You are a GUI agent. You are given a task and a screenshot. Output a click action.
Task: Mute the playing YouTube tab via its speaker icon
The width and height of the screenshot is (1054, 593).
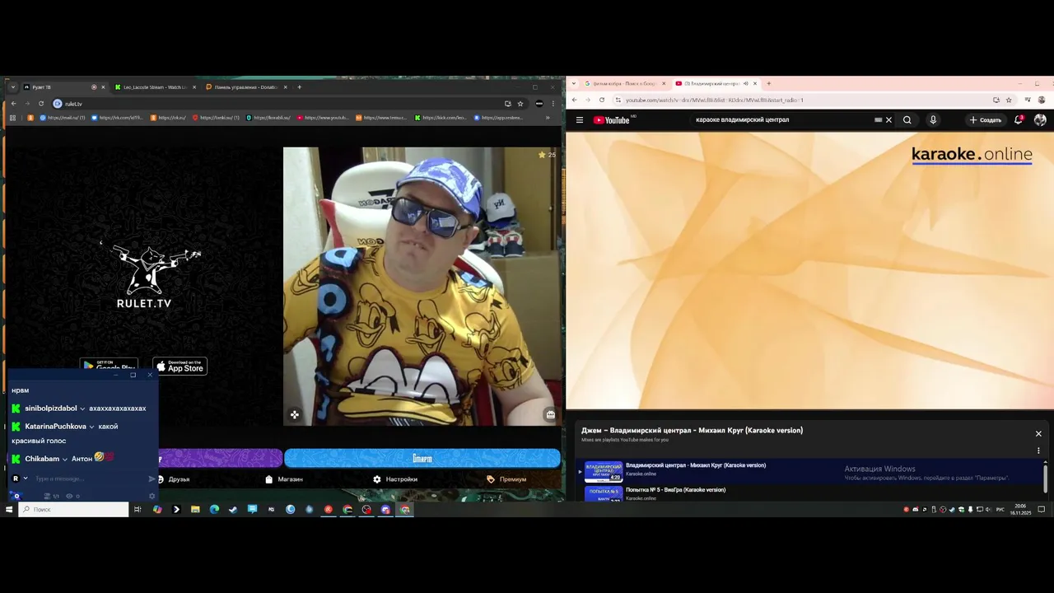pos(746,84)
